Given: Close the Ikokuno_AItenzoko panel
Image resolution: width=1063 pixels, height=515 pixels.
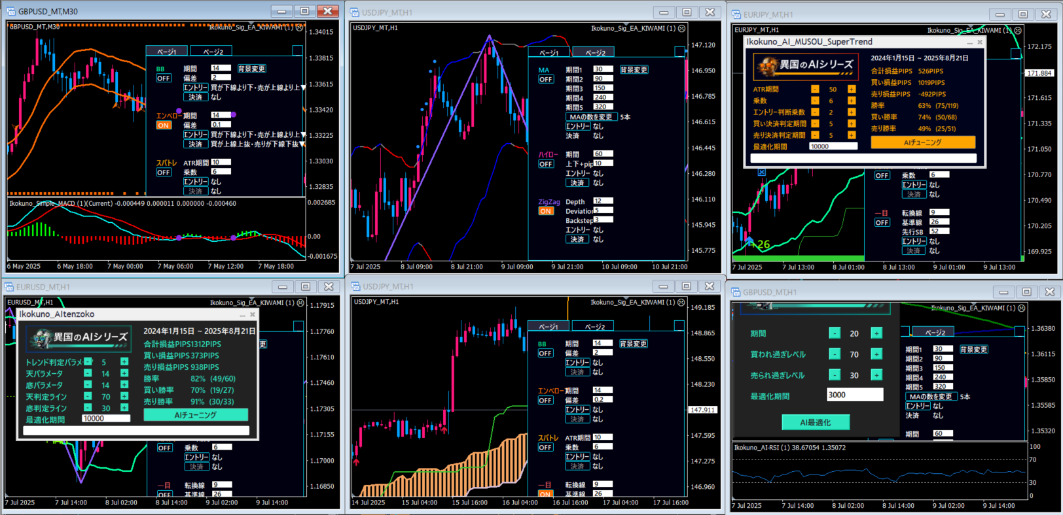Looking at the screenshot, I should (x=253, y=314).
